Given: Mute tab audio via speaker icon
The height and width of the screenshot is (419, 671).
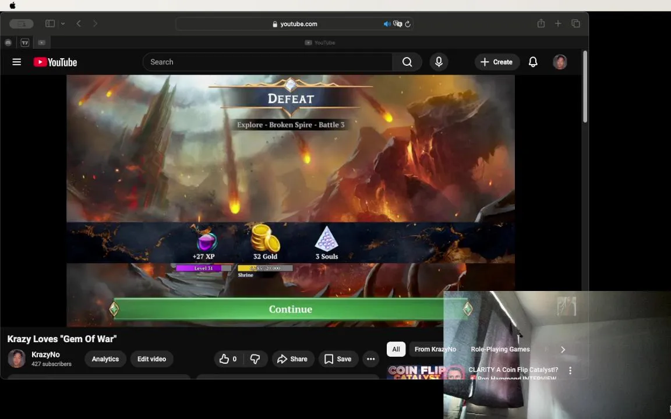Looking at the screenshot, I should point(387,24).
